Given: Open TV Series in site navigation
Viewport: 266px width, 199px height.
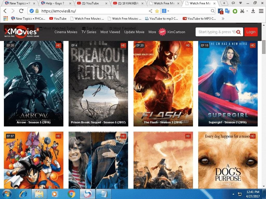Looking at the screenshot, I should pos(89,32).
